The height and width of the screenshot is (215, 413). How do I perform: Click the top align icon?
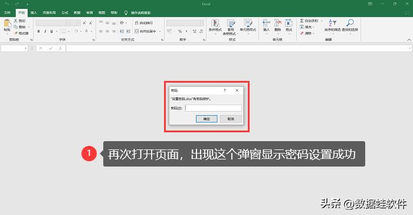coord(101,22)
